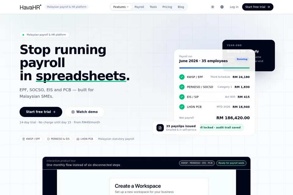
Task: Click the Ready for payroll week pill
Action: tap(231, 163)
